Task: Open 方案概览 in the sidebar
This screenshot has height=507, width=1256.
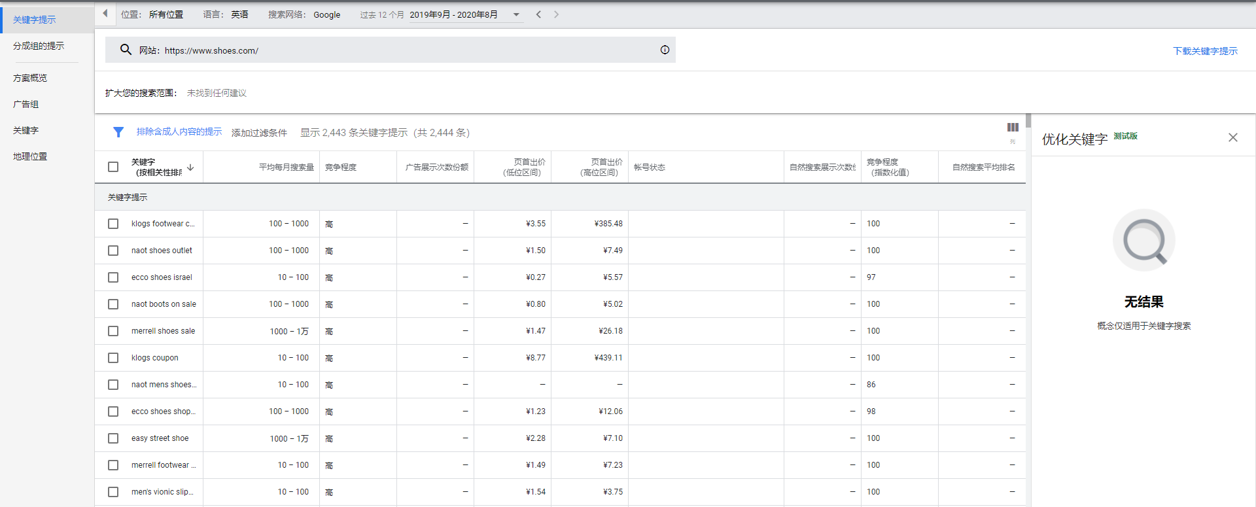Action: [x=30, y=78]
